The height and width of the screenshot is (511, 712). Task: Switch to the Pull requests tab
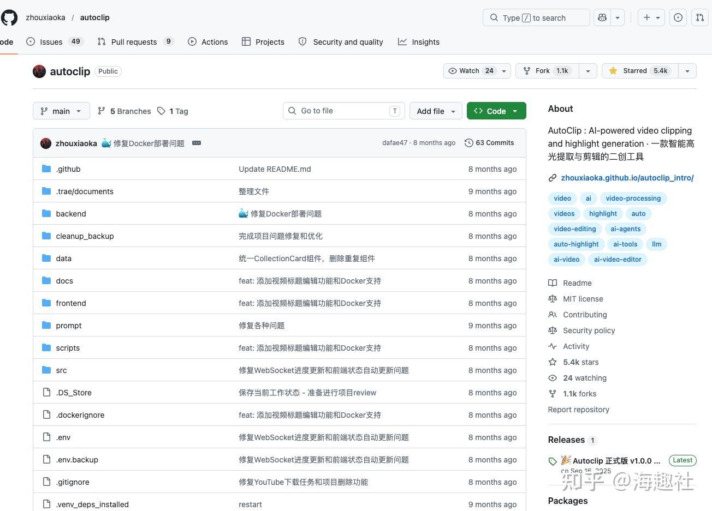click(135, 42)
